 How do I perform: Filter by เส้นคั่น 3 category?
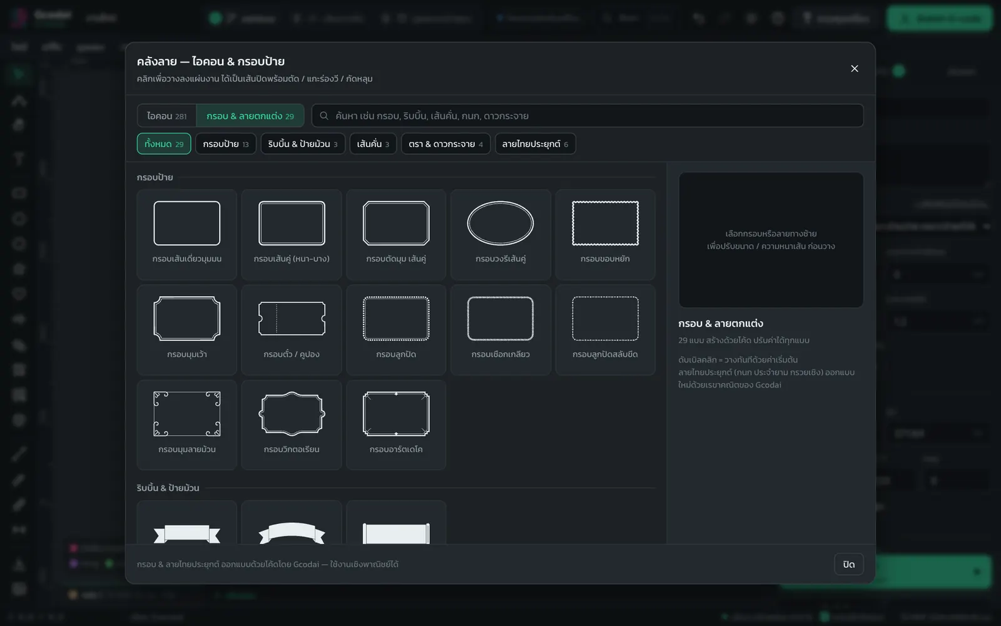(373, 144)
